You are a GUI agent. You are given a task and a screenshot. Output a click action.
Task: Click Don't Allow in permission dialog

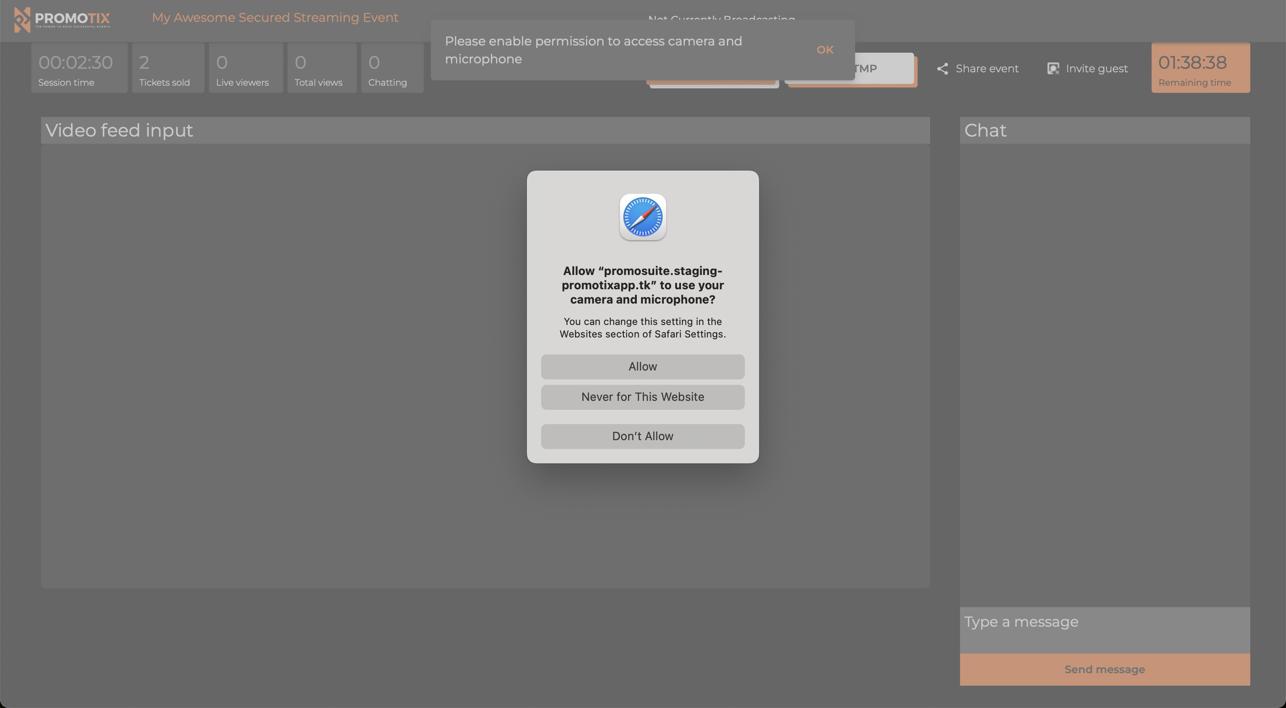[x=643, y=436]
